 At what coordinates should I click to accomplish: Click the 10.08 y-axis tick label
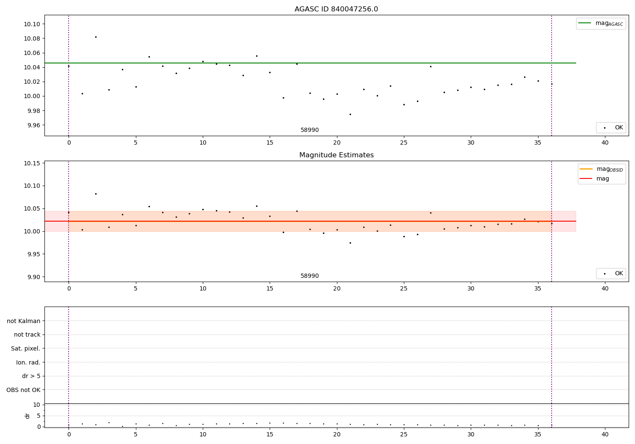[32, 38]
